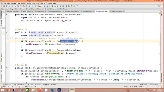Switch to layout_blue.xml tab
The width and height of the screenshot is (164, 92).
tap(27, 11)
